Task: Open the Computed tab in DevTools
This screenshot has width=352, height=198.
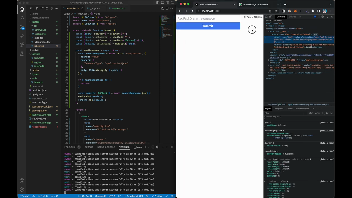Action: point(278,109)
